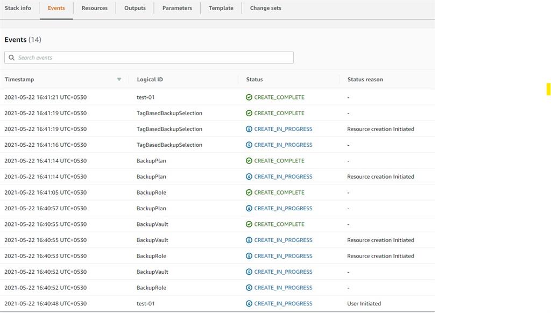Click the green check icon on the BackupRole CREATE_COMPLETE row
Viewport: 551px width, 313px height.
click(x=249, y=193)
